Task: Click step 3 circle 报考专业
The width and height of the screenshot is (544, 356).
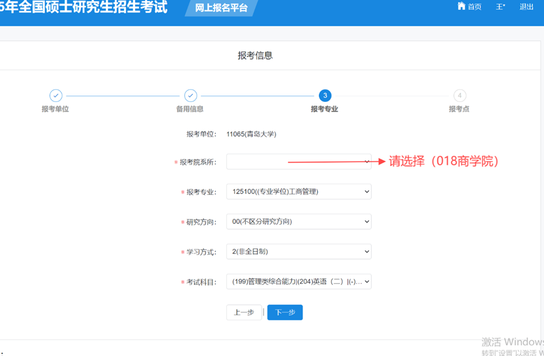Action: click(325, 96)
